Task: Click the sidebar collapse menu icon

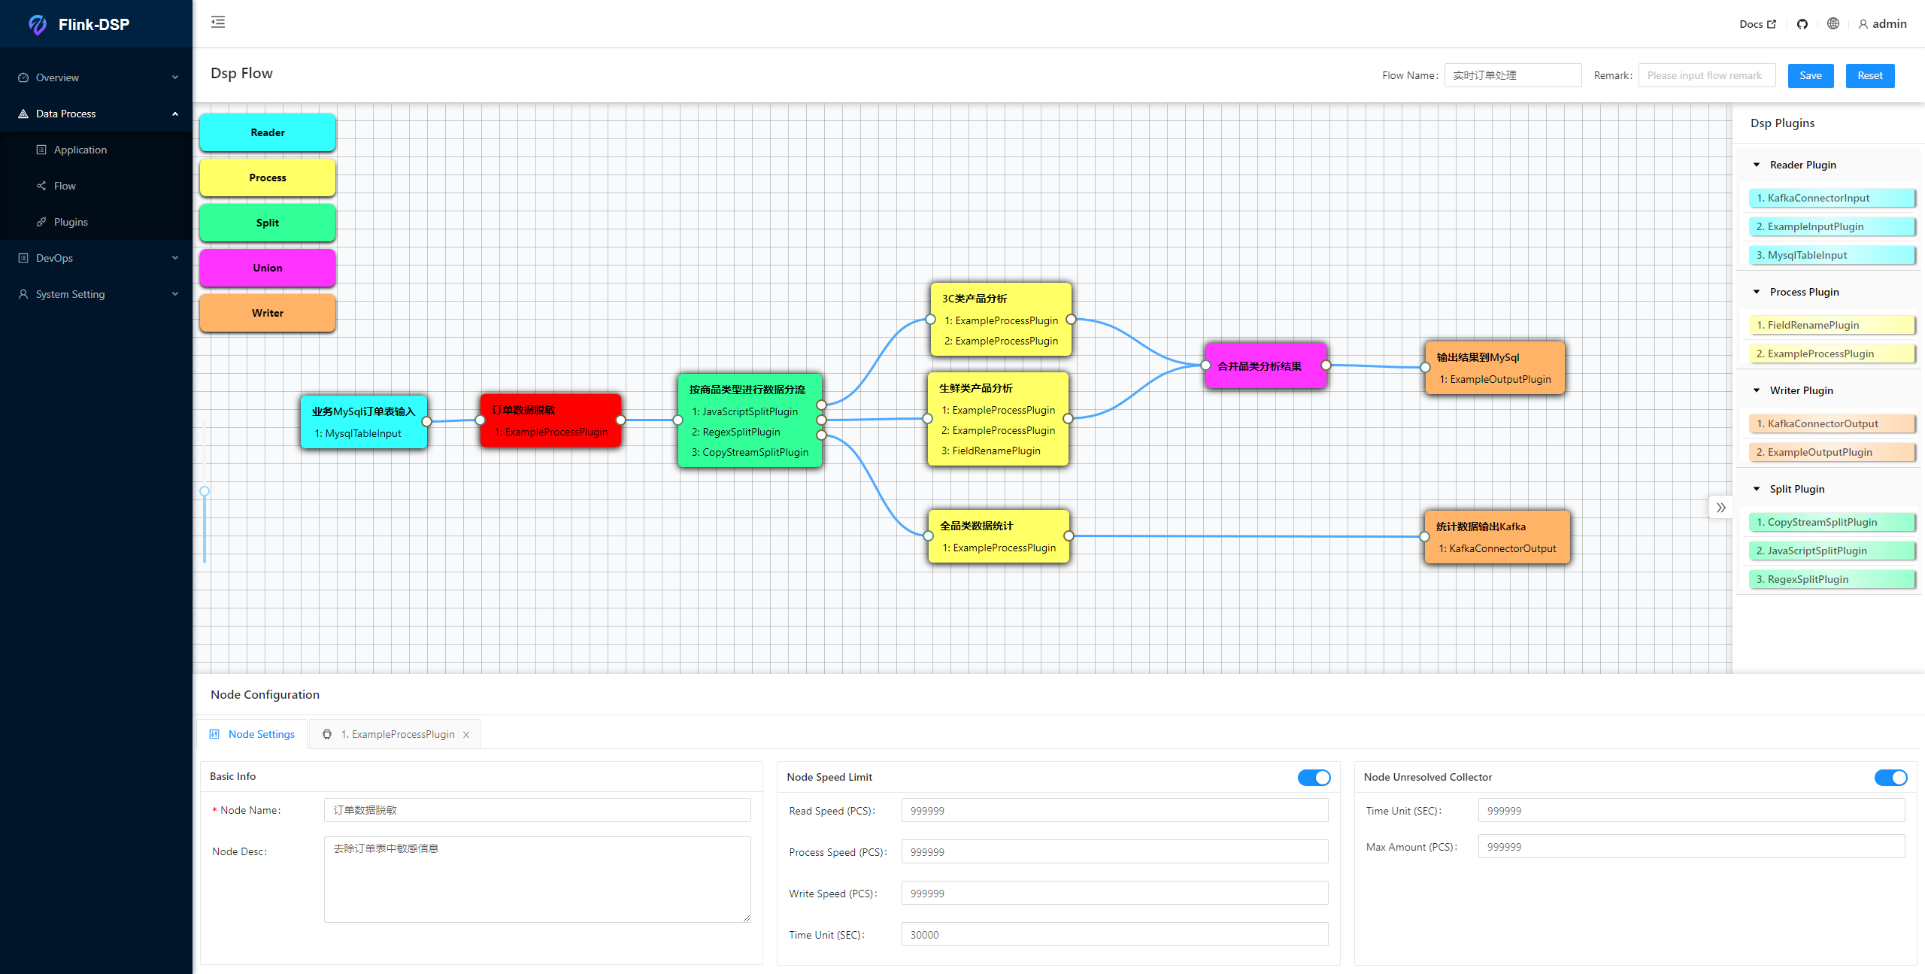Action: pyautogui.click(x=218, y=22)
